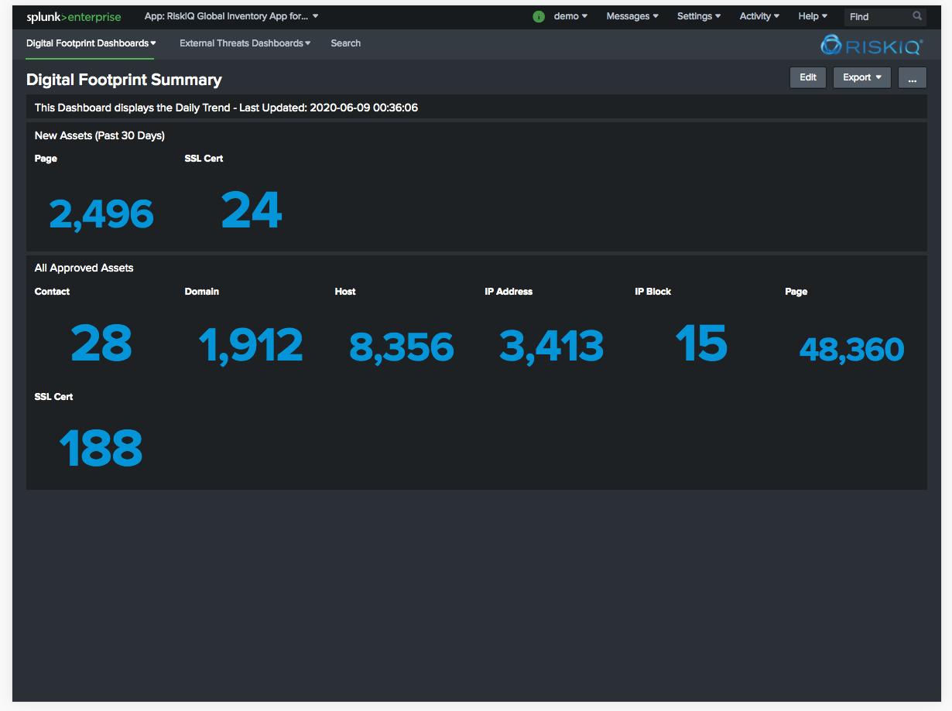Open the Help menu

pyautogui.click(x=813, y=16)
